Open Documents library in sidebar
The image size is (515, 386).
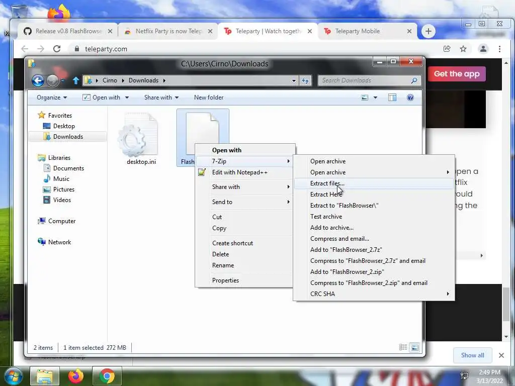pyautogui.click(x=64, y=168)
